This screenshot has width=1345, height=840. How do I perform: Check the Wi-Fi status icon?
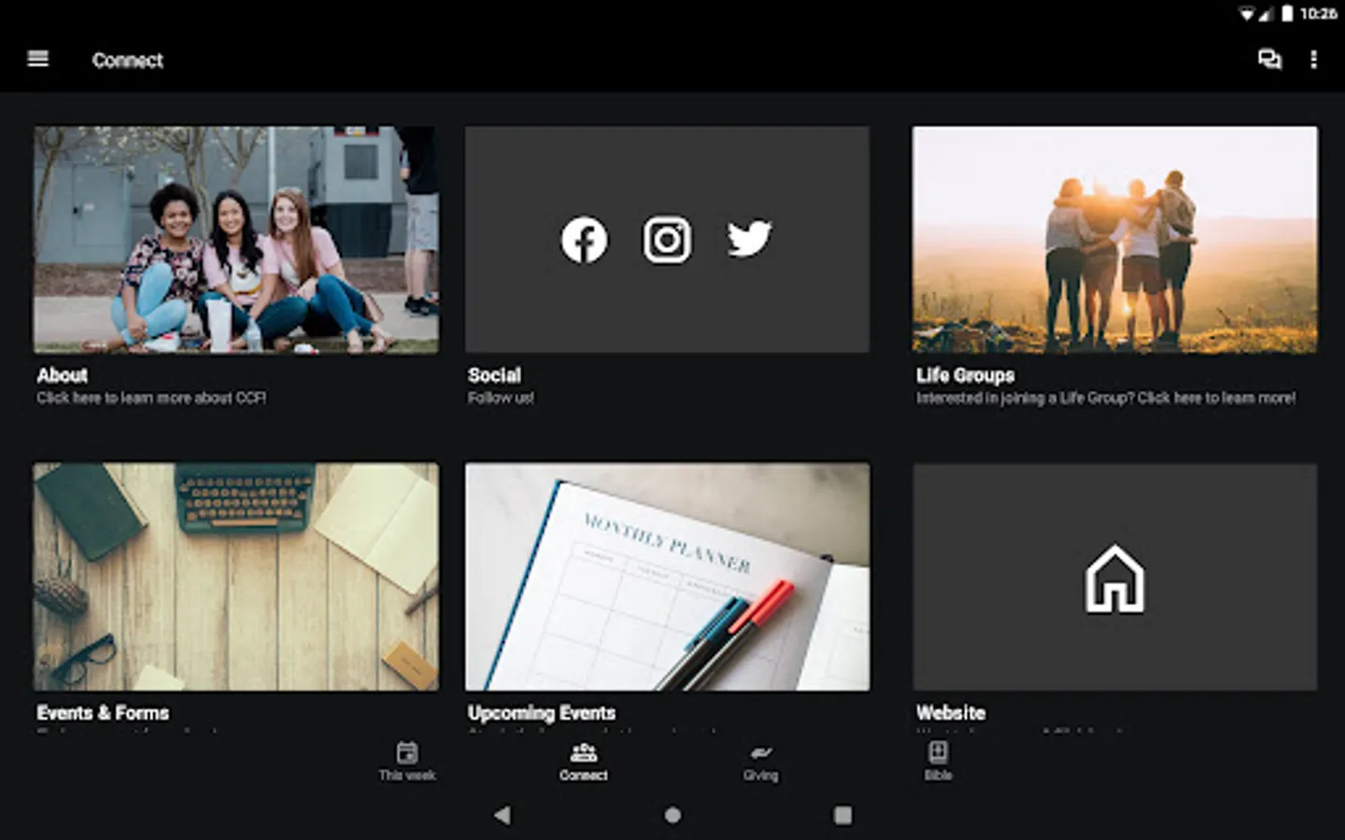coord(1247,13)
